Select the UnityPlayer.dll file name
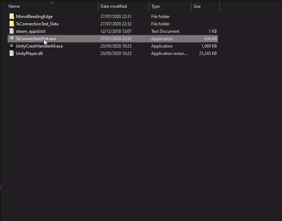The image size is (282, 221). point(29,53)
